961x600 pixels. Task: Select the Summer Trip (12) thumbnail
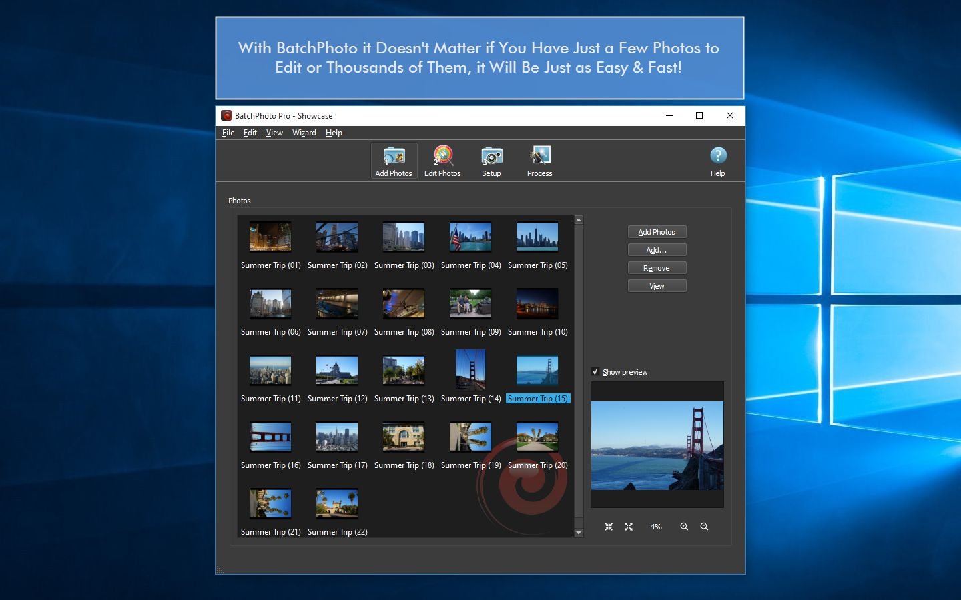click(337, 370)
